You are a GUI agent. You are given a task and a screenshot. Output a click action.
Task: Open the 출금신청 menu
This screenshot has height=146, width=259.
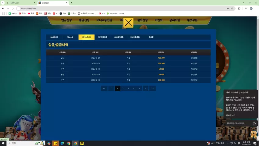(84, 20)
